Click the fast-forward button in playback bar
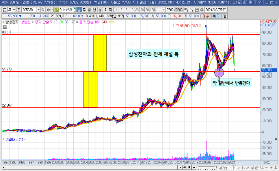The height and width of the screenshot is (171, 279). coord(194,168)
